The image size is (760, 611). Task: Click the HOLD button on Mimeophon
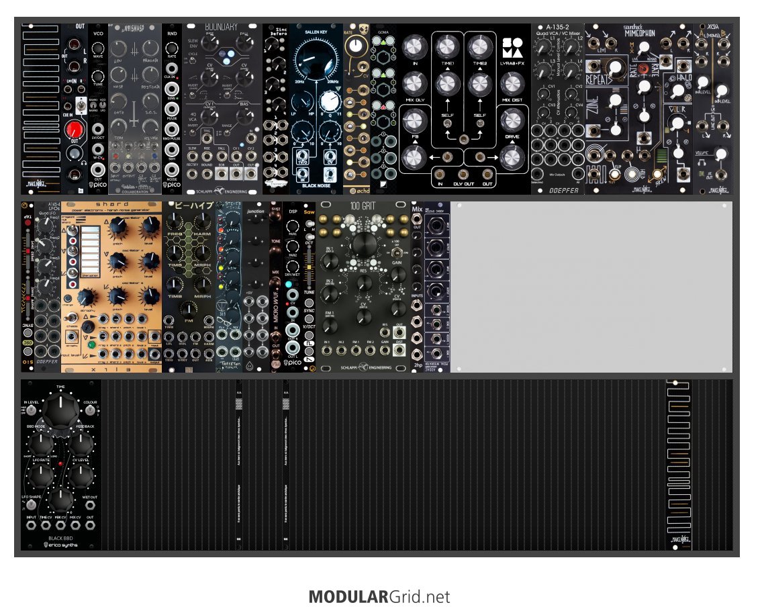[633, 174]
